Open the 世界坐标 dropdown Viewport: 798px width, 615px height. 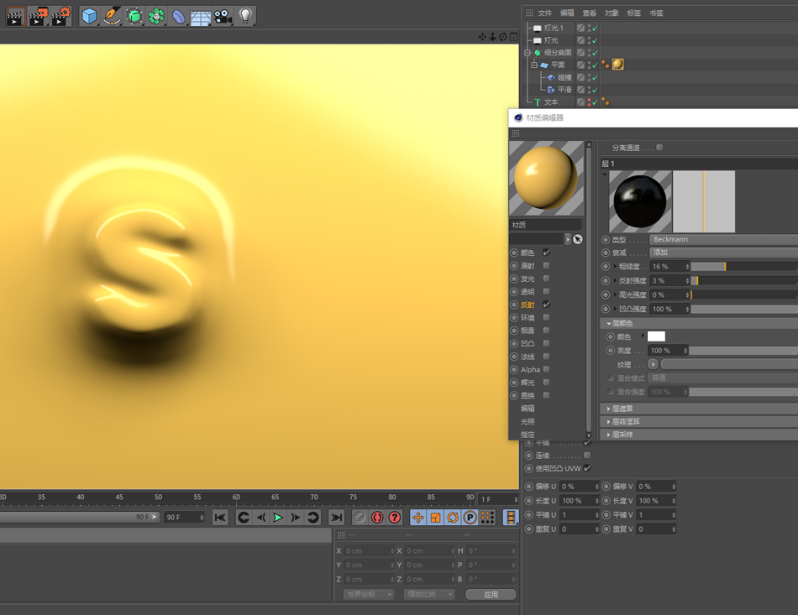[x=369, y=594]
